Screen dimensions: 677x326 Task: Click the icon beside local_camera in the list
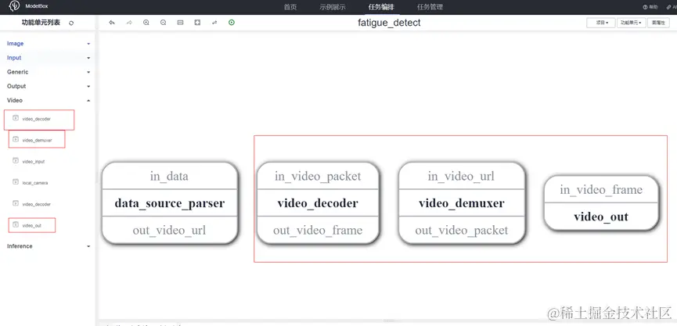pos(16,181)
